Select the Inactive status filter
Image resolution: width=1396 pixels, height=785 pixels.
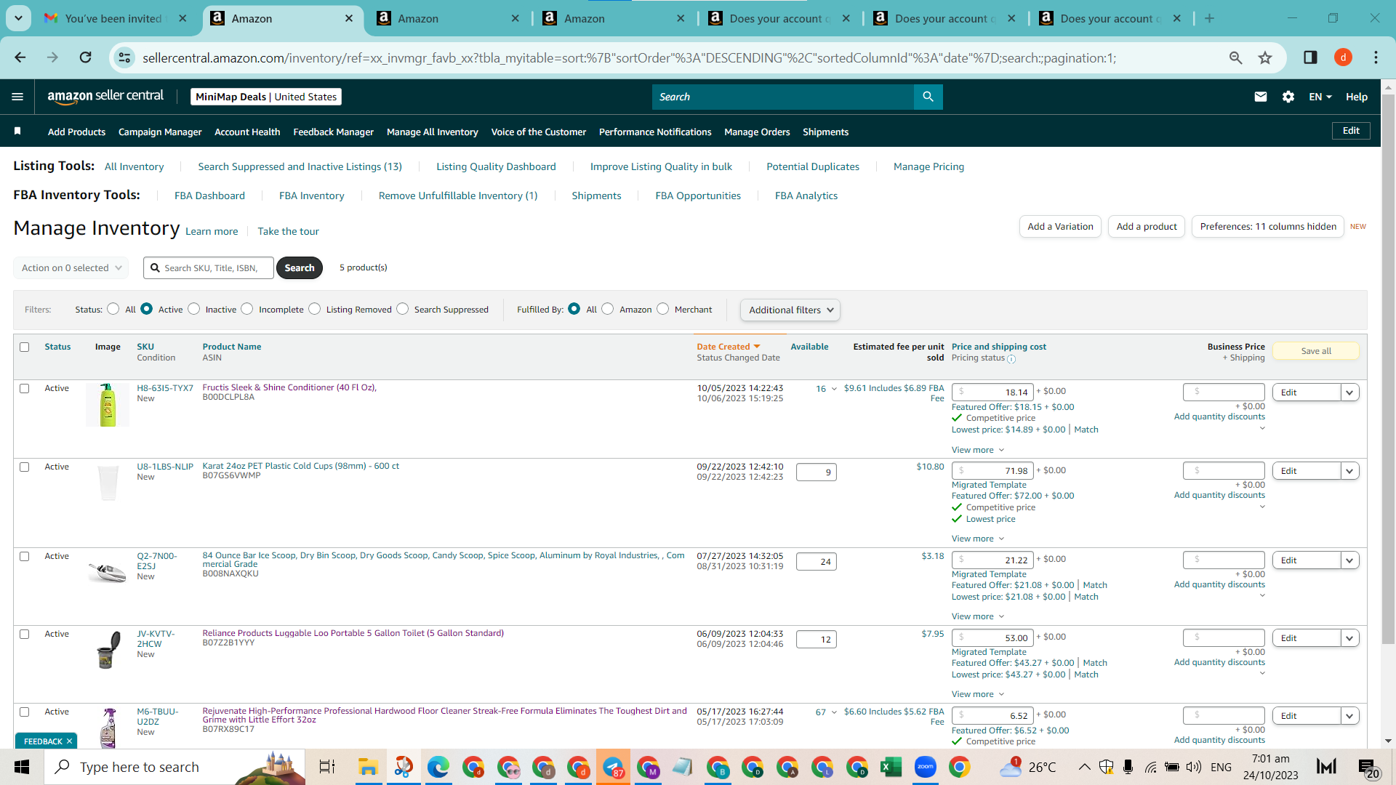(x=193, y=309)
